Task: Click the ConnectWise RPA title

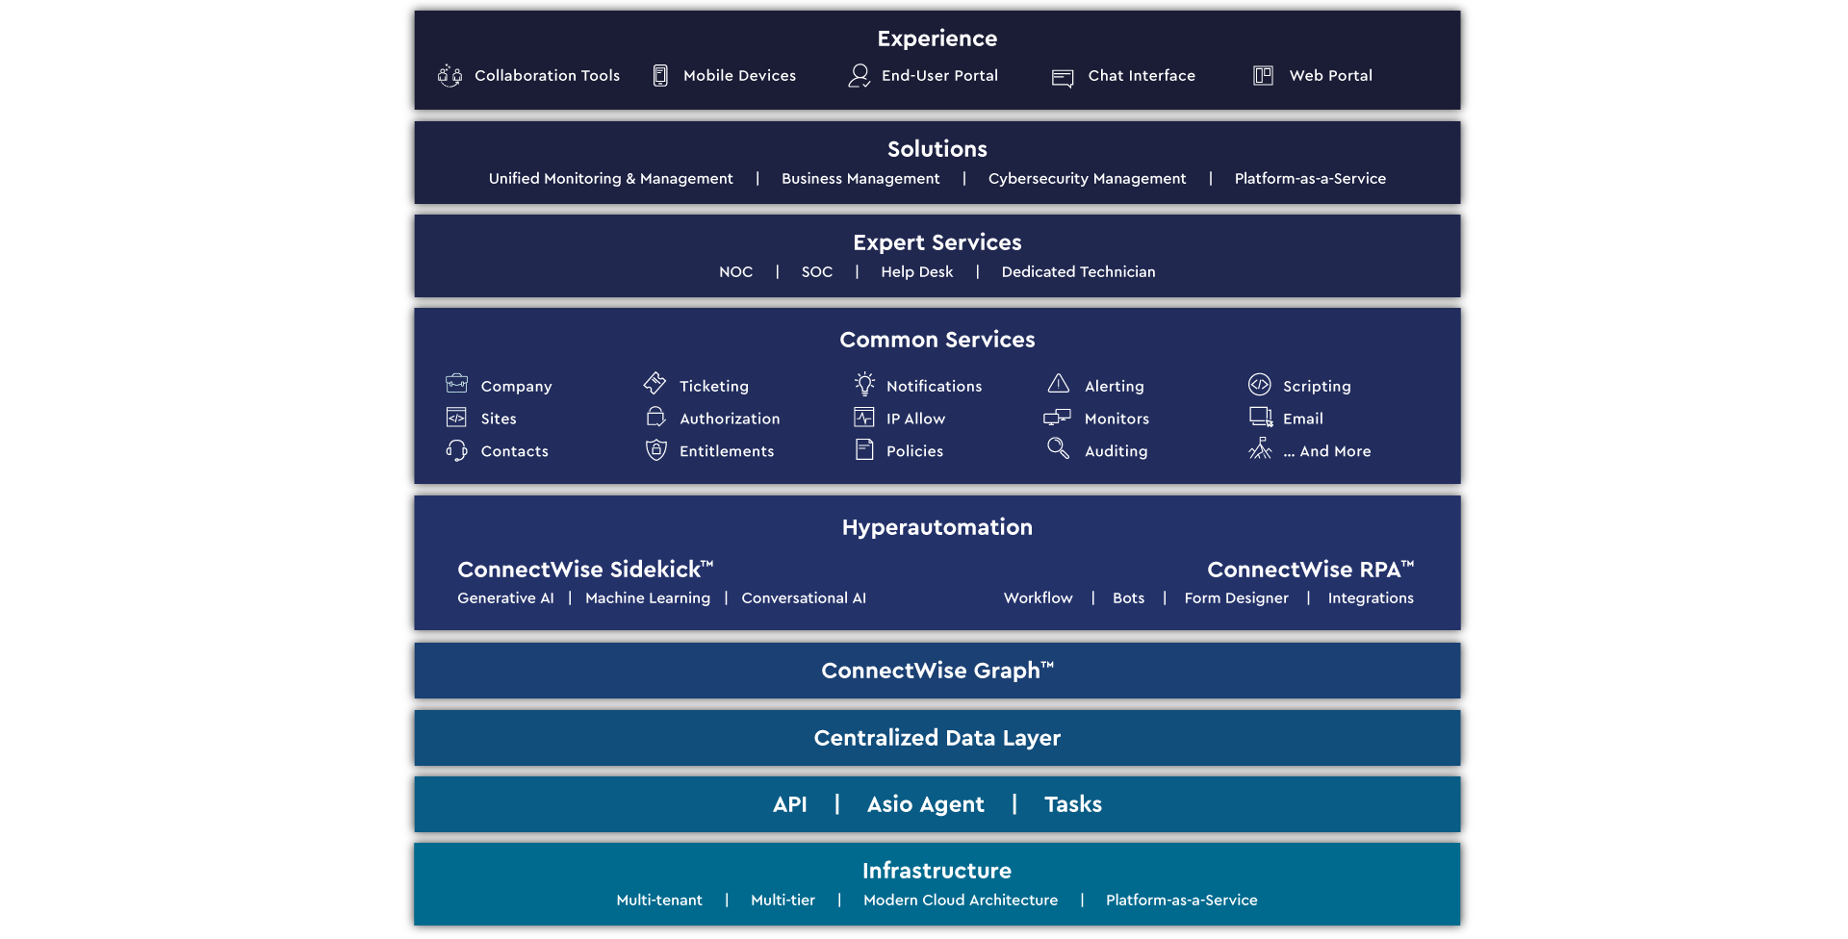Action: click(1310, 570)
